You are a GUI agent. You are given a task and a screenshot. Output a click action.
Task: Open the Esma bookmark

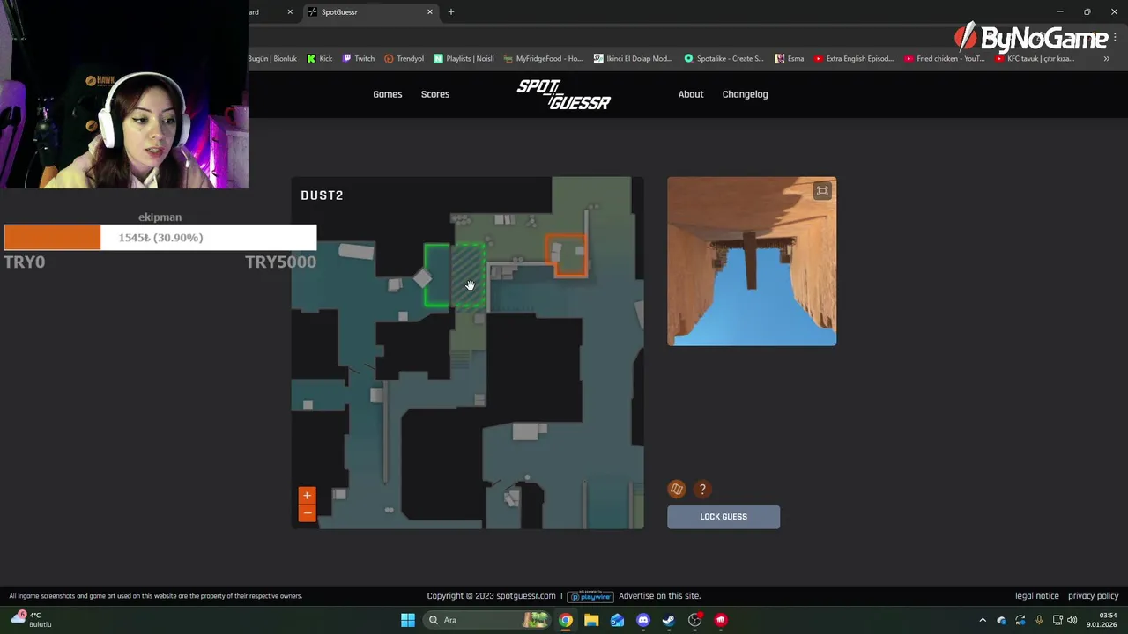click(x=790, y=59)
